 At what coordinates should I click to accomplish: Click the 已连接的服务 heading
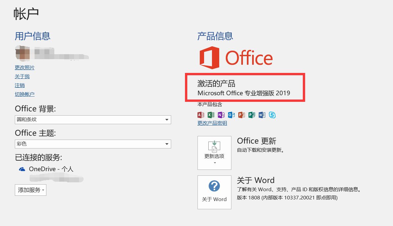point(39,157)
